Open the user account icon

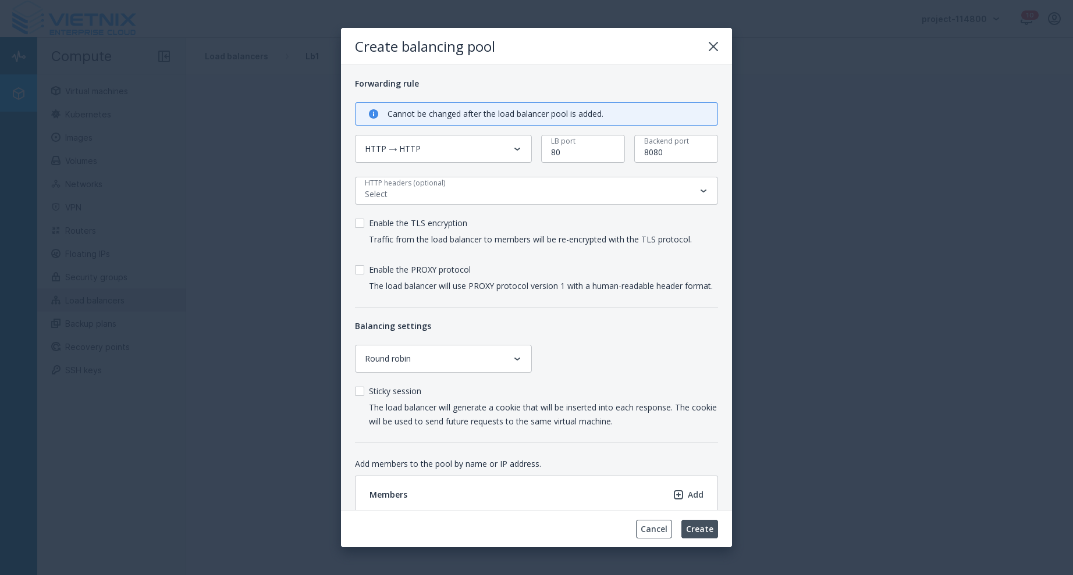[1054, 19]
